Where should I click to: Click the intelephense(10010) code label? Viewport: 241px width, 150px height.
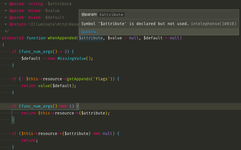214,24
